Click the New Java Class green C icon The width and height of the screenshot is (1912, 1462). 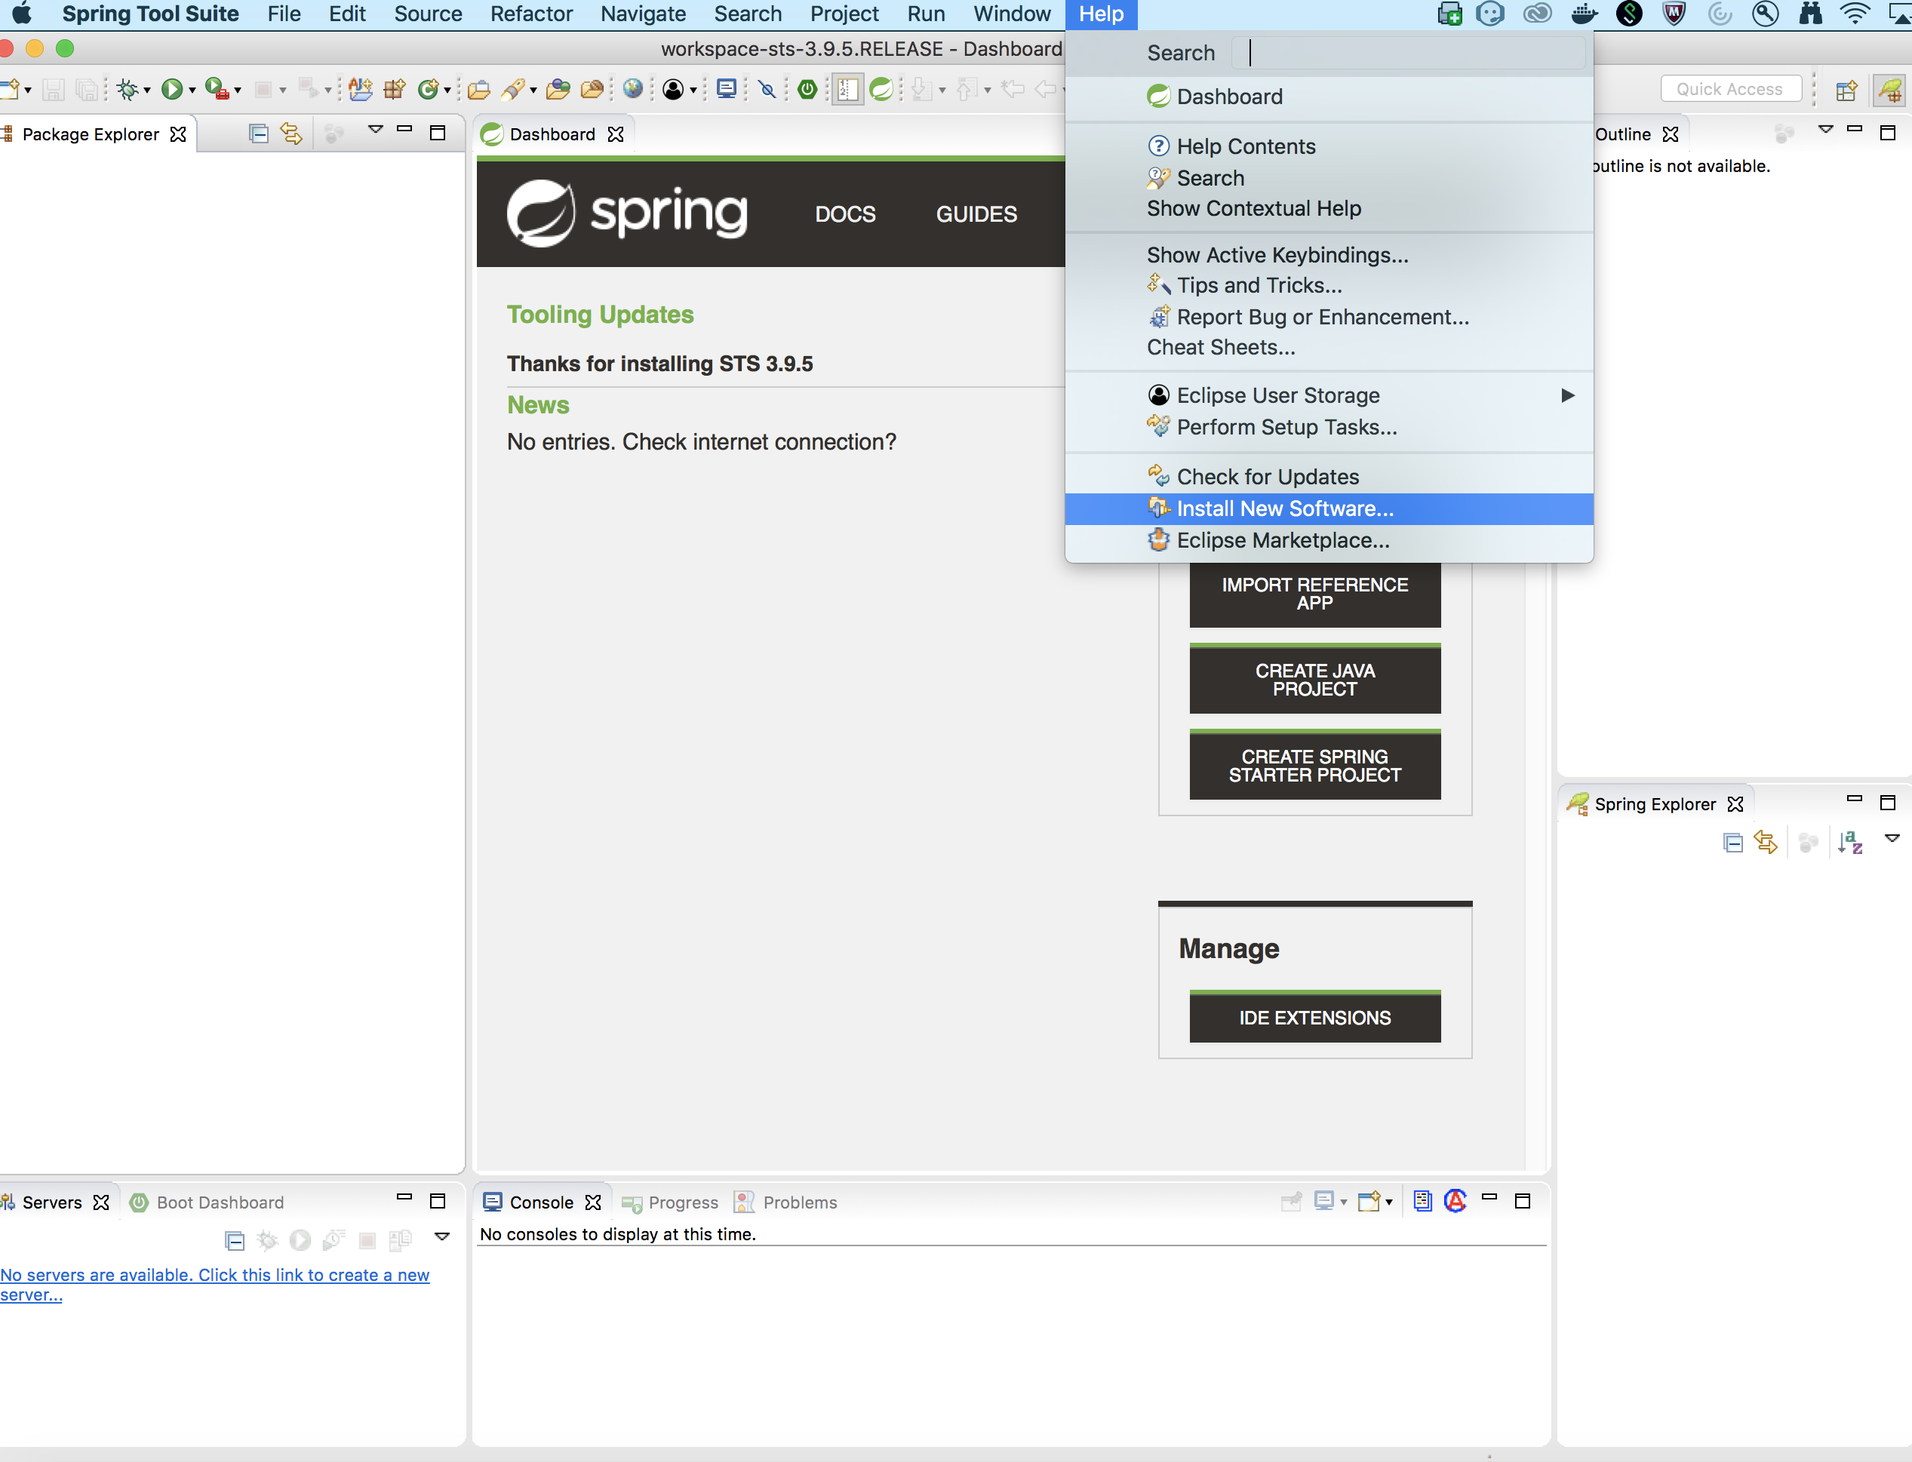click(x=428, y=89)
